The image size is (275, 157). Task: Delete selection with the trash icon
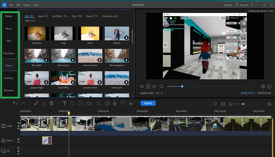pyautogui.click(x=51, y=103)
